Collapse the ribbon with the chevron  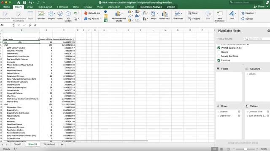267,7
